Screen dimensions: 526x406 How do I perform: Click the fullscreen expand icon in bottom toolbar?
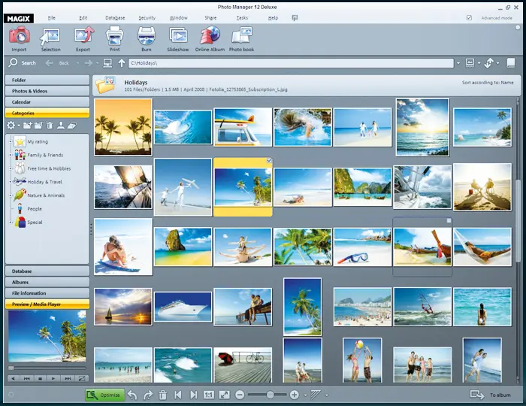tap(225, 395)
